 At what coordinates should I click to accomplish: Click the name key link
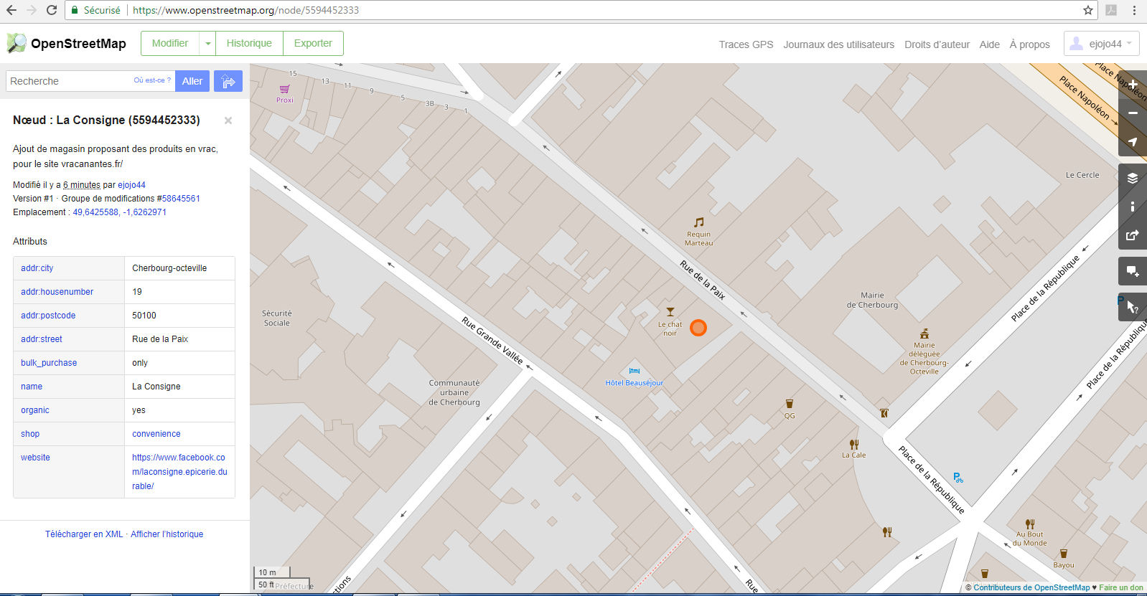[x=32, y=387]
